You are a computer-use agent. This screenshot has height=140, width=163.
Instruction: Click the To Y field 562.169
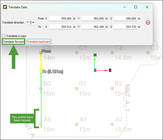pyautogui.click(x=93, y=27)
